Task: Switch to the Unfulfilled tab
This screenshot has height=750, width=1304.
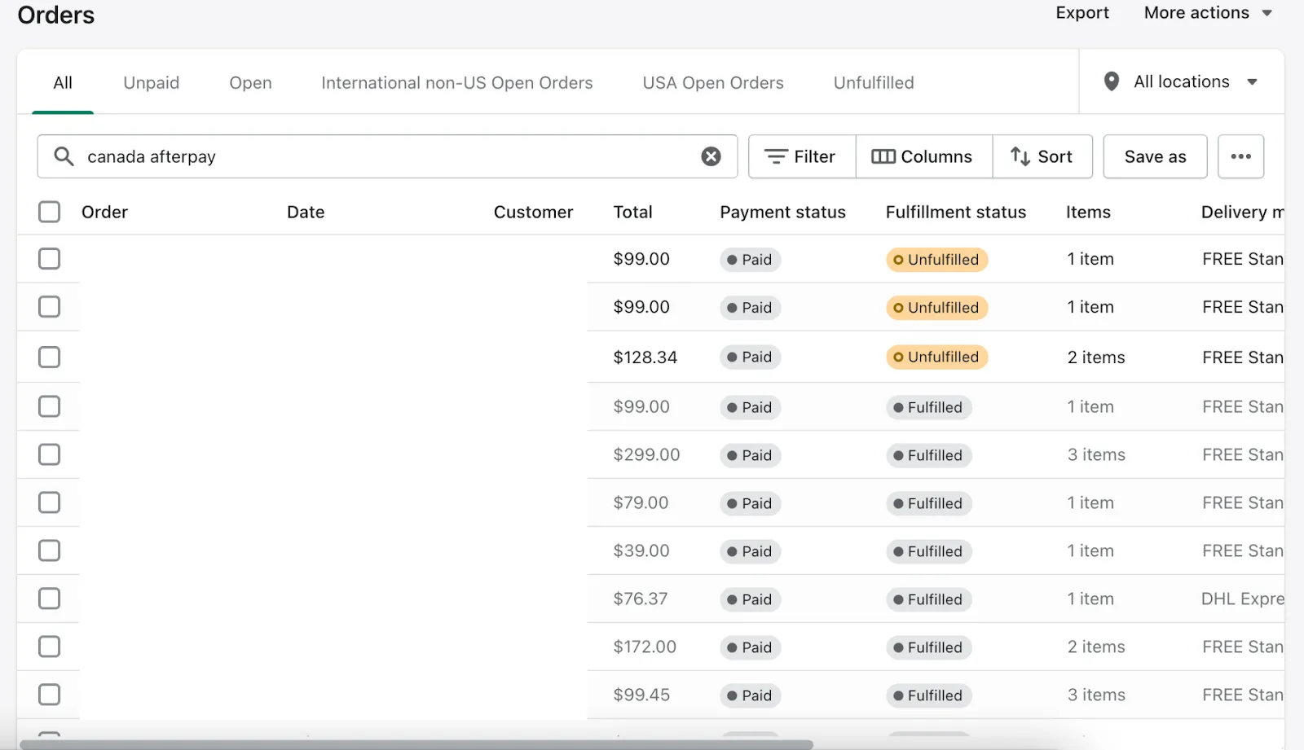Action: tap(874, 82)
